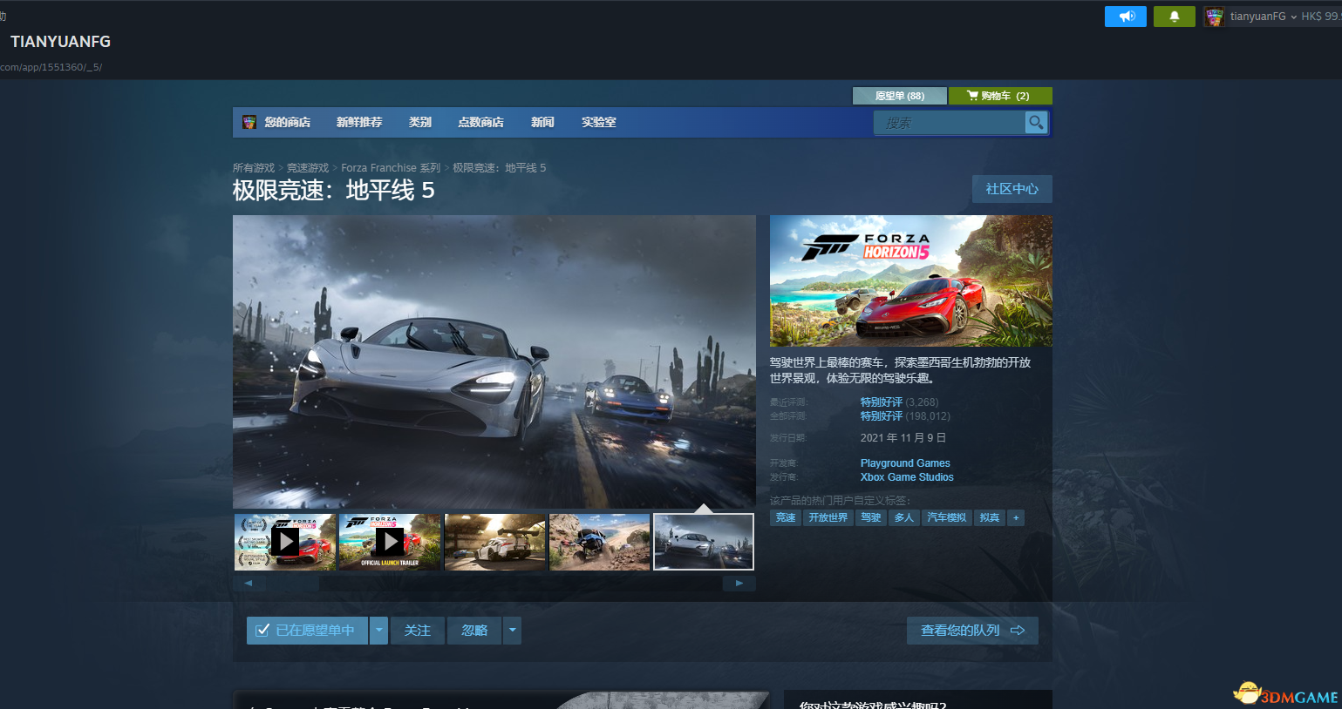This screenshot has height=709, width=1342.
Task: Click the main McLaren screenshot
Action: point(494,361)
